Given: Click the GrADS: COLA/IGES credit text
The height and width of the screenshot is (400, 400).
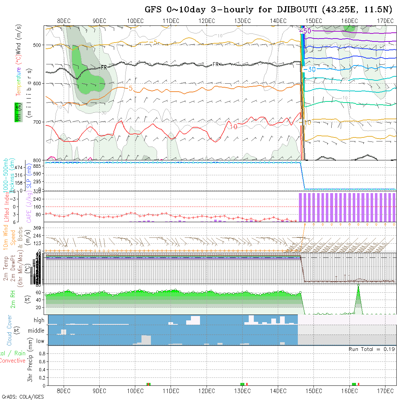Looking at the screenshot, I should click(x=23, y=396).
